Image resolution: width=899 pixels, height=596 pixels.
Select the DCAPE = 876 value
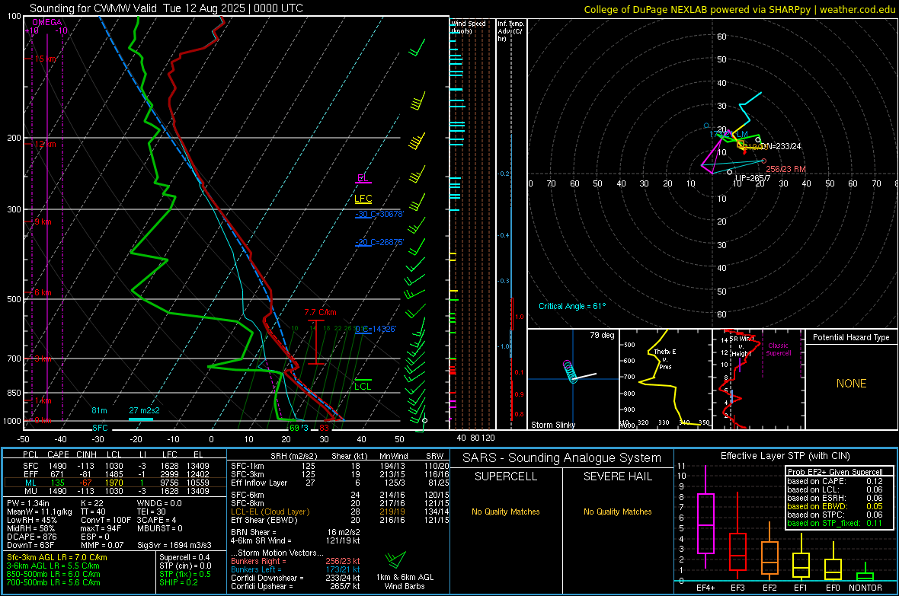(31, 537)
